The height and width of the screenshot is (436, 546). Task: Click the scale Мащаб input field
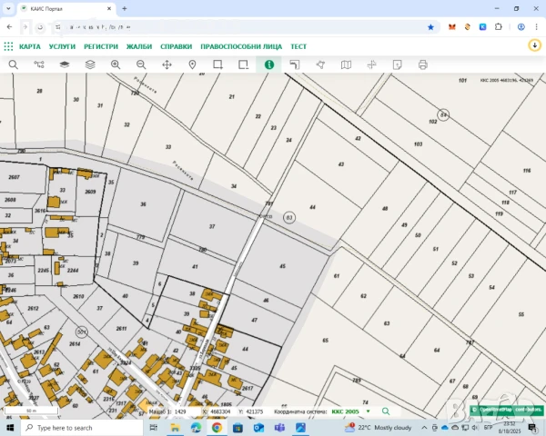185,411
